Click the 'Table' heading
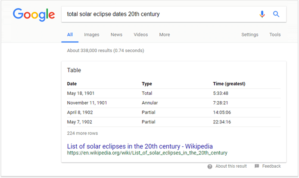This screenshot has height=178, width=299. pyautogui.click(x=74, y=70)
